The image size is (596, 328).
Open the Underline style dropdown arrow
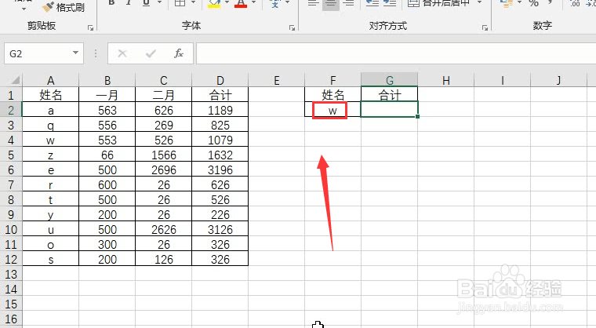pyautogui.click(x=160, y=3)
